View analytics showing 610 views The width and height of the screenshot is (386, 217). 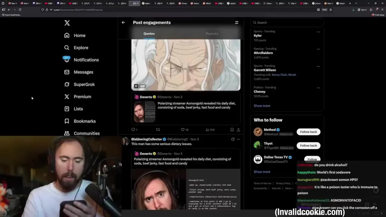click(210, 130)
